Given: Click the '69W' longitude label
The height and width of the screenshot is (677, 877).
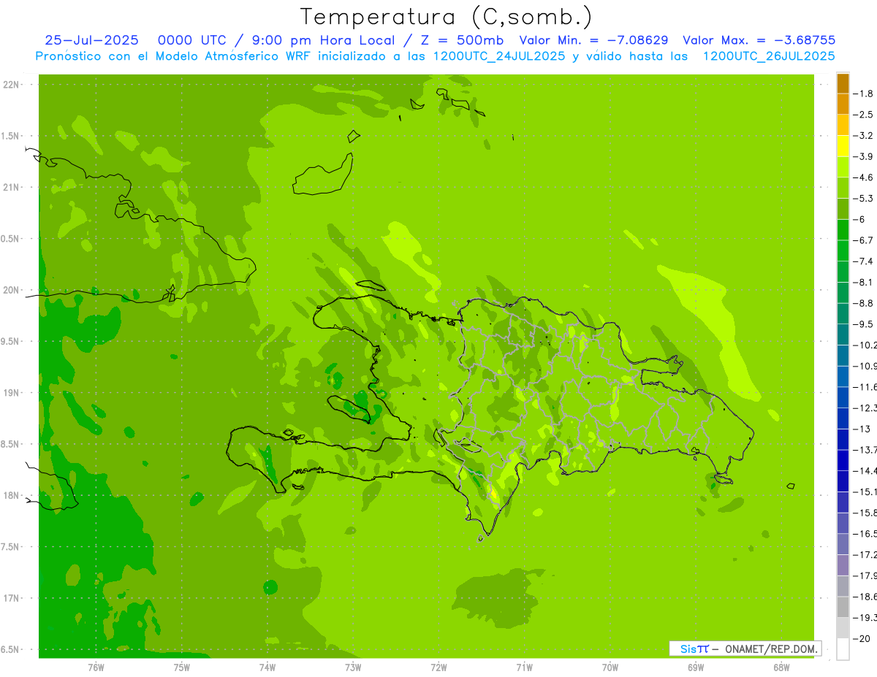Looking at the screenshot, I should tap(696, 668).
